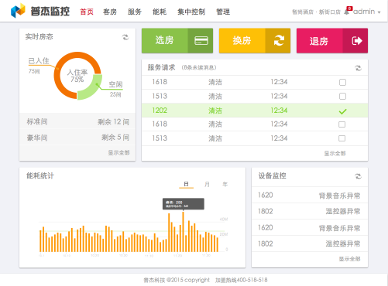Click the credit card icon on 选房

pyautogui.click(x=201, y=41)
